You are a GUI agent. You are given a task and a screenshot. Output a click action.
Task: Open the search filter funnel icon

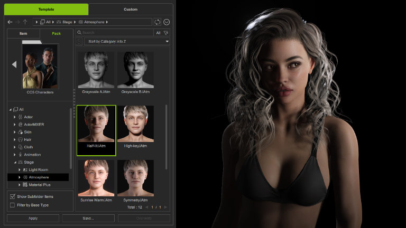pyautogui.click(x=166, y=33)
